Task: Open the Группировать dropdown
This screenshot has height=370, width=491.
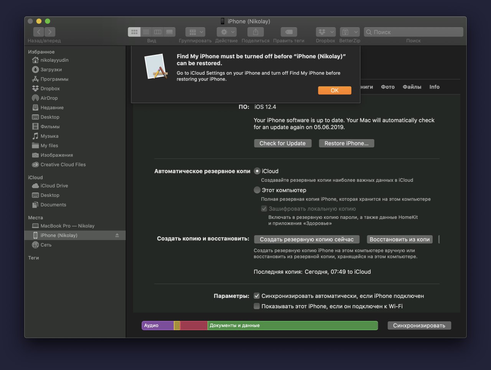Action: (x=196, y=32)
